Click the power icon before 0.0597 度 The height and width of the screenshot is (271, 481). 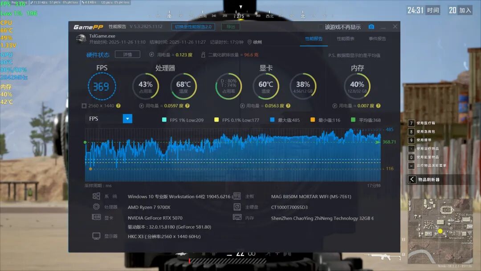[142, 106]
